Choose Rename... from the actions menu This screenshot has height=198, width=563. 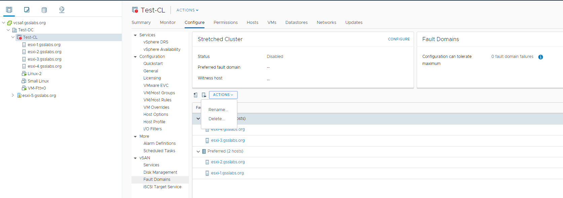[x=218, y=110]
